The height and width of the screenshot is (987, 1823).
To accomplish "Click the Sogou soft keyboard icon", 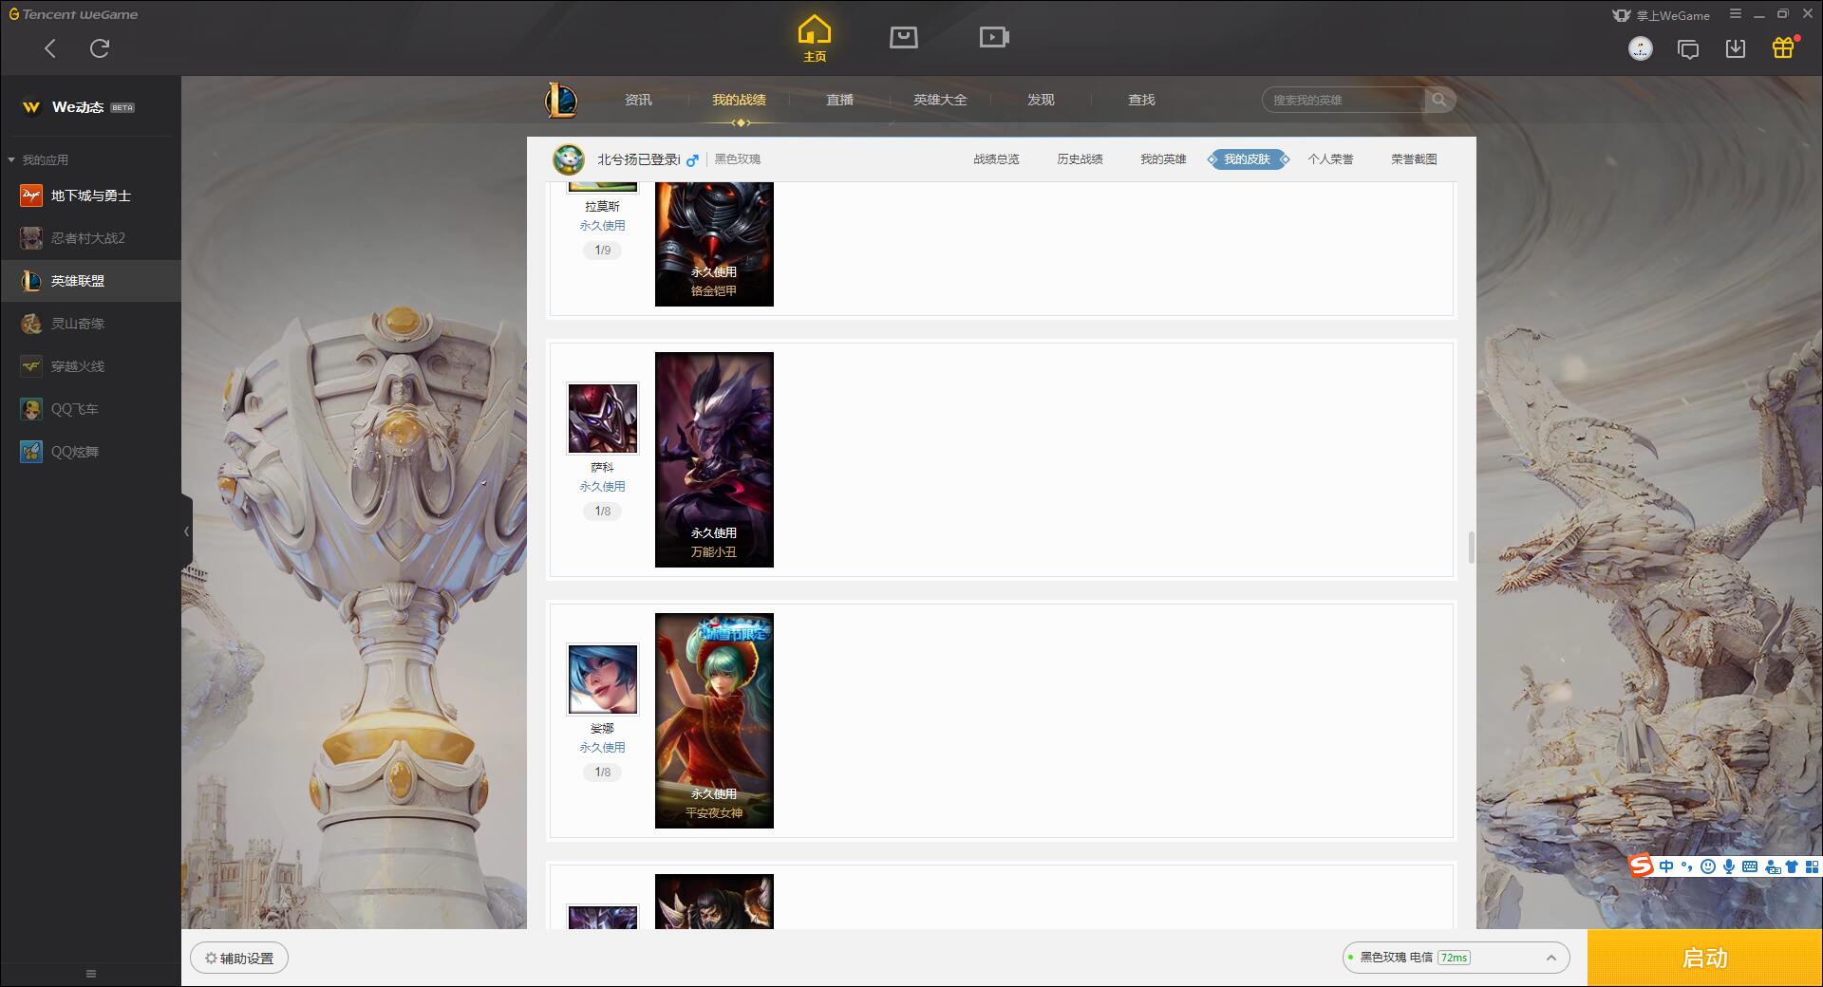I will pos(1750,866).
